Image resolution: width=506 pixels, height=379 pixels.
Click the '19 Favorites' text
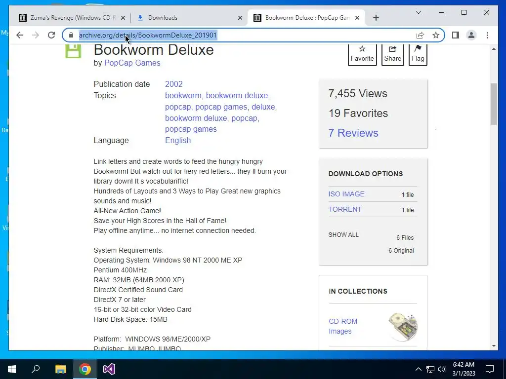click(x=358, y=113)
